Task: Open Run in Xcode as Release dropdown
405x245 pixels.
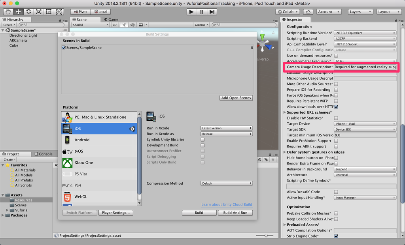Action: pos(226,134)
